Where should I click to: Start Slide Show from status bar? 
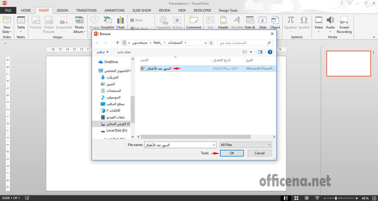click(x=317, y=198)
